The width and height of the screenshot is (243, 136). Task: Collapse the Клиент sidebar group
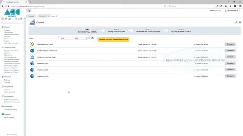click(7, 27)
